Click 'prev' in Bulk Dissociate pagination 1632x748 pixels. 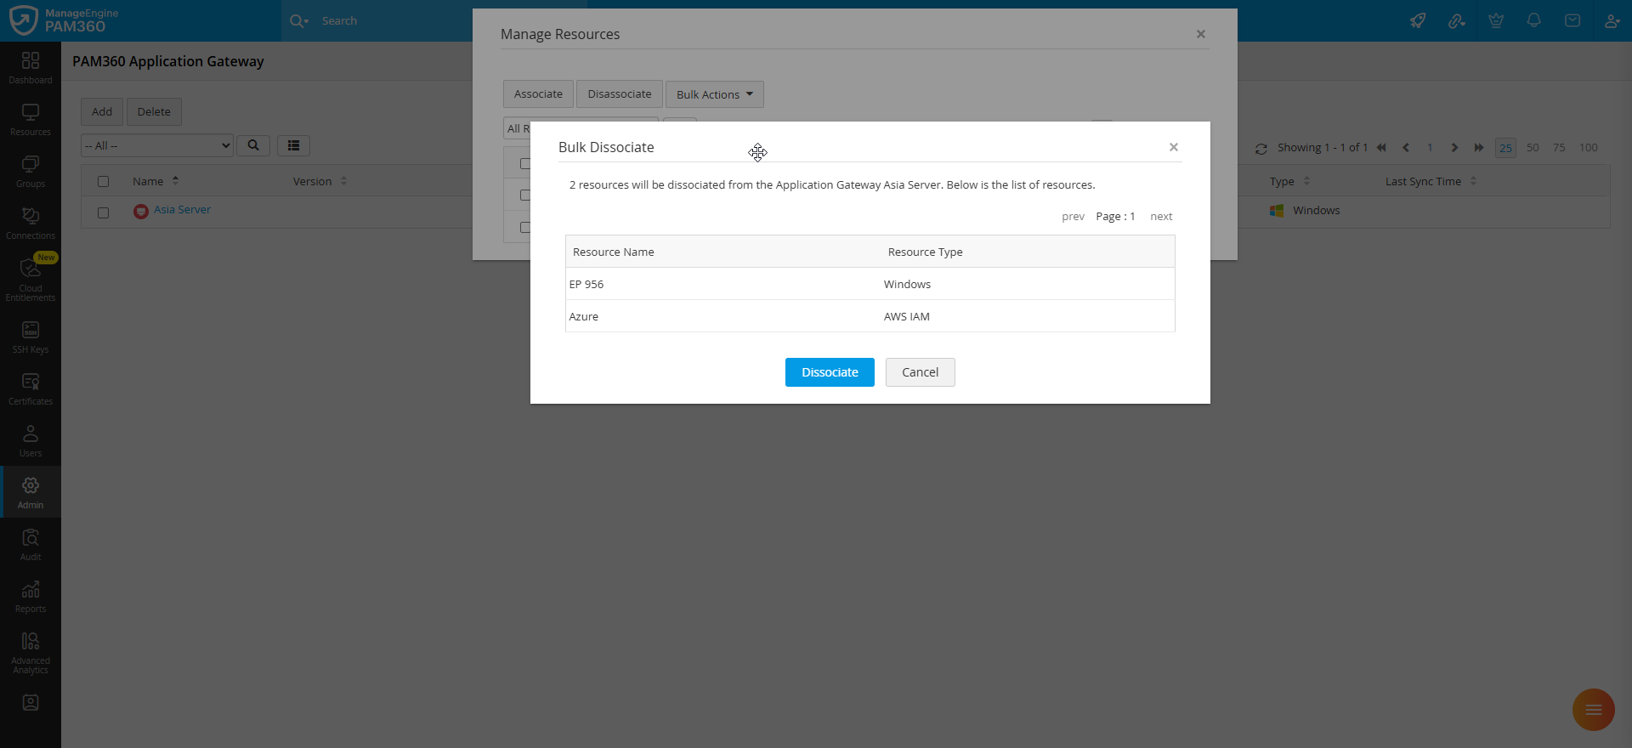coord(1073,217)
